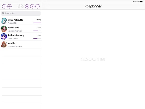Image resolution: width=145 pixels, height=109 pixels.
Task: Click the cosplanner title in header
Action: (x=93, y=6)
